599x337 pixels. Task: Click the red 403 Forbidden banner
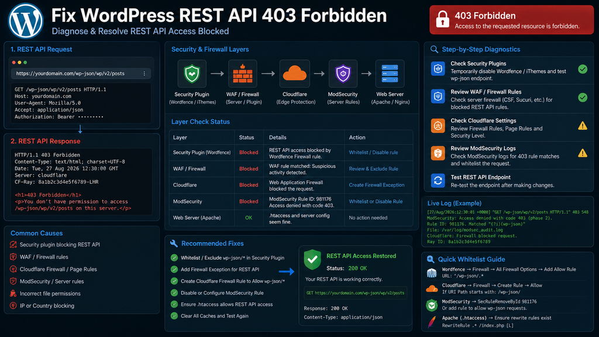511,20
